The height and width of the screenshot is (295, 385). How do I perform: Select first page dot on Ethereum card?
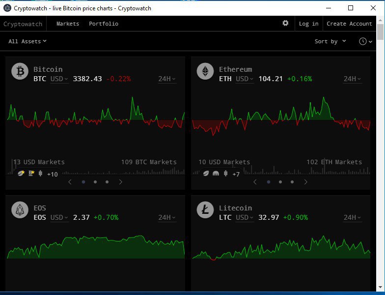(269, 182)
